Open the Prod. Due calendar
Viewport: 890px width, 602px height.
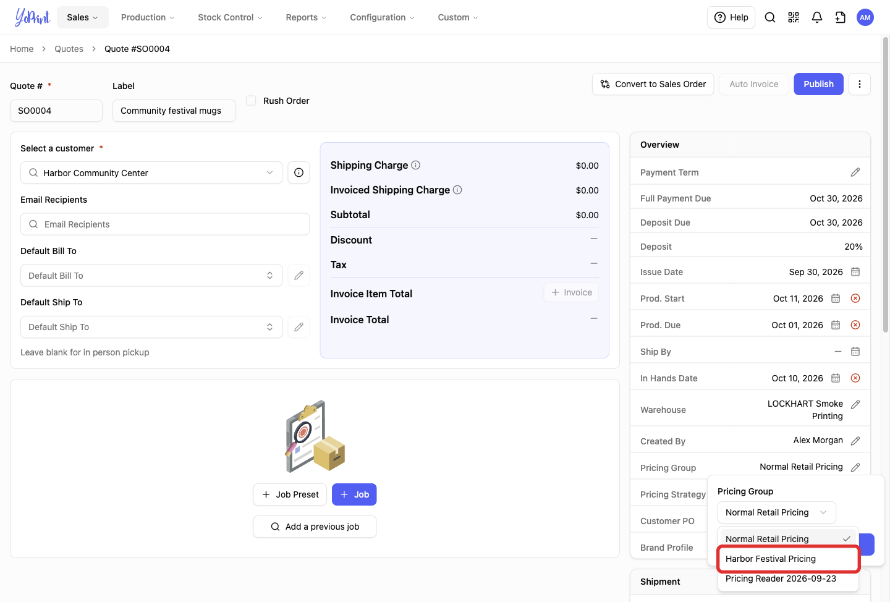[836, 325]
